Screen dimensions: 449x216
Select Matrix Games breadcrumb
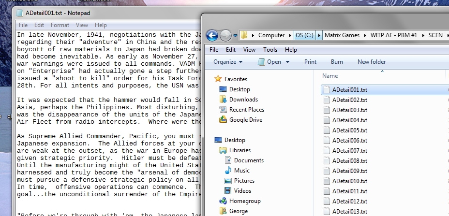[x=342, y=35]
